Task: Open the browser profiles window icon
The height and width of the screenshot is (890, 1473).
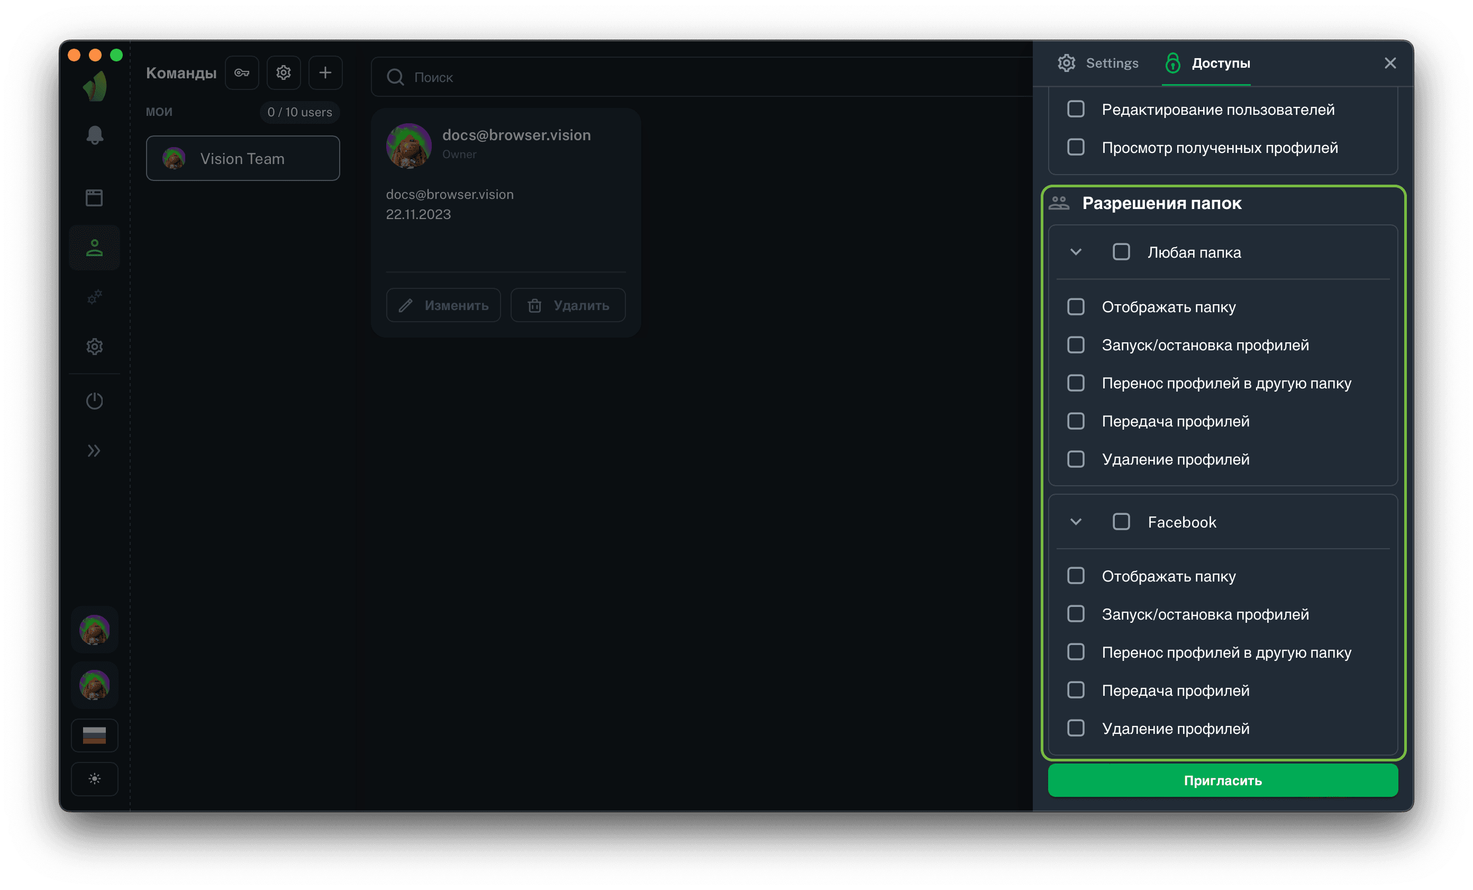Action: coord(95,198)
